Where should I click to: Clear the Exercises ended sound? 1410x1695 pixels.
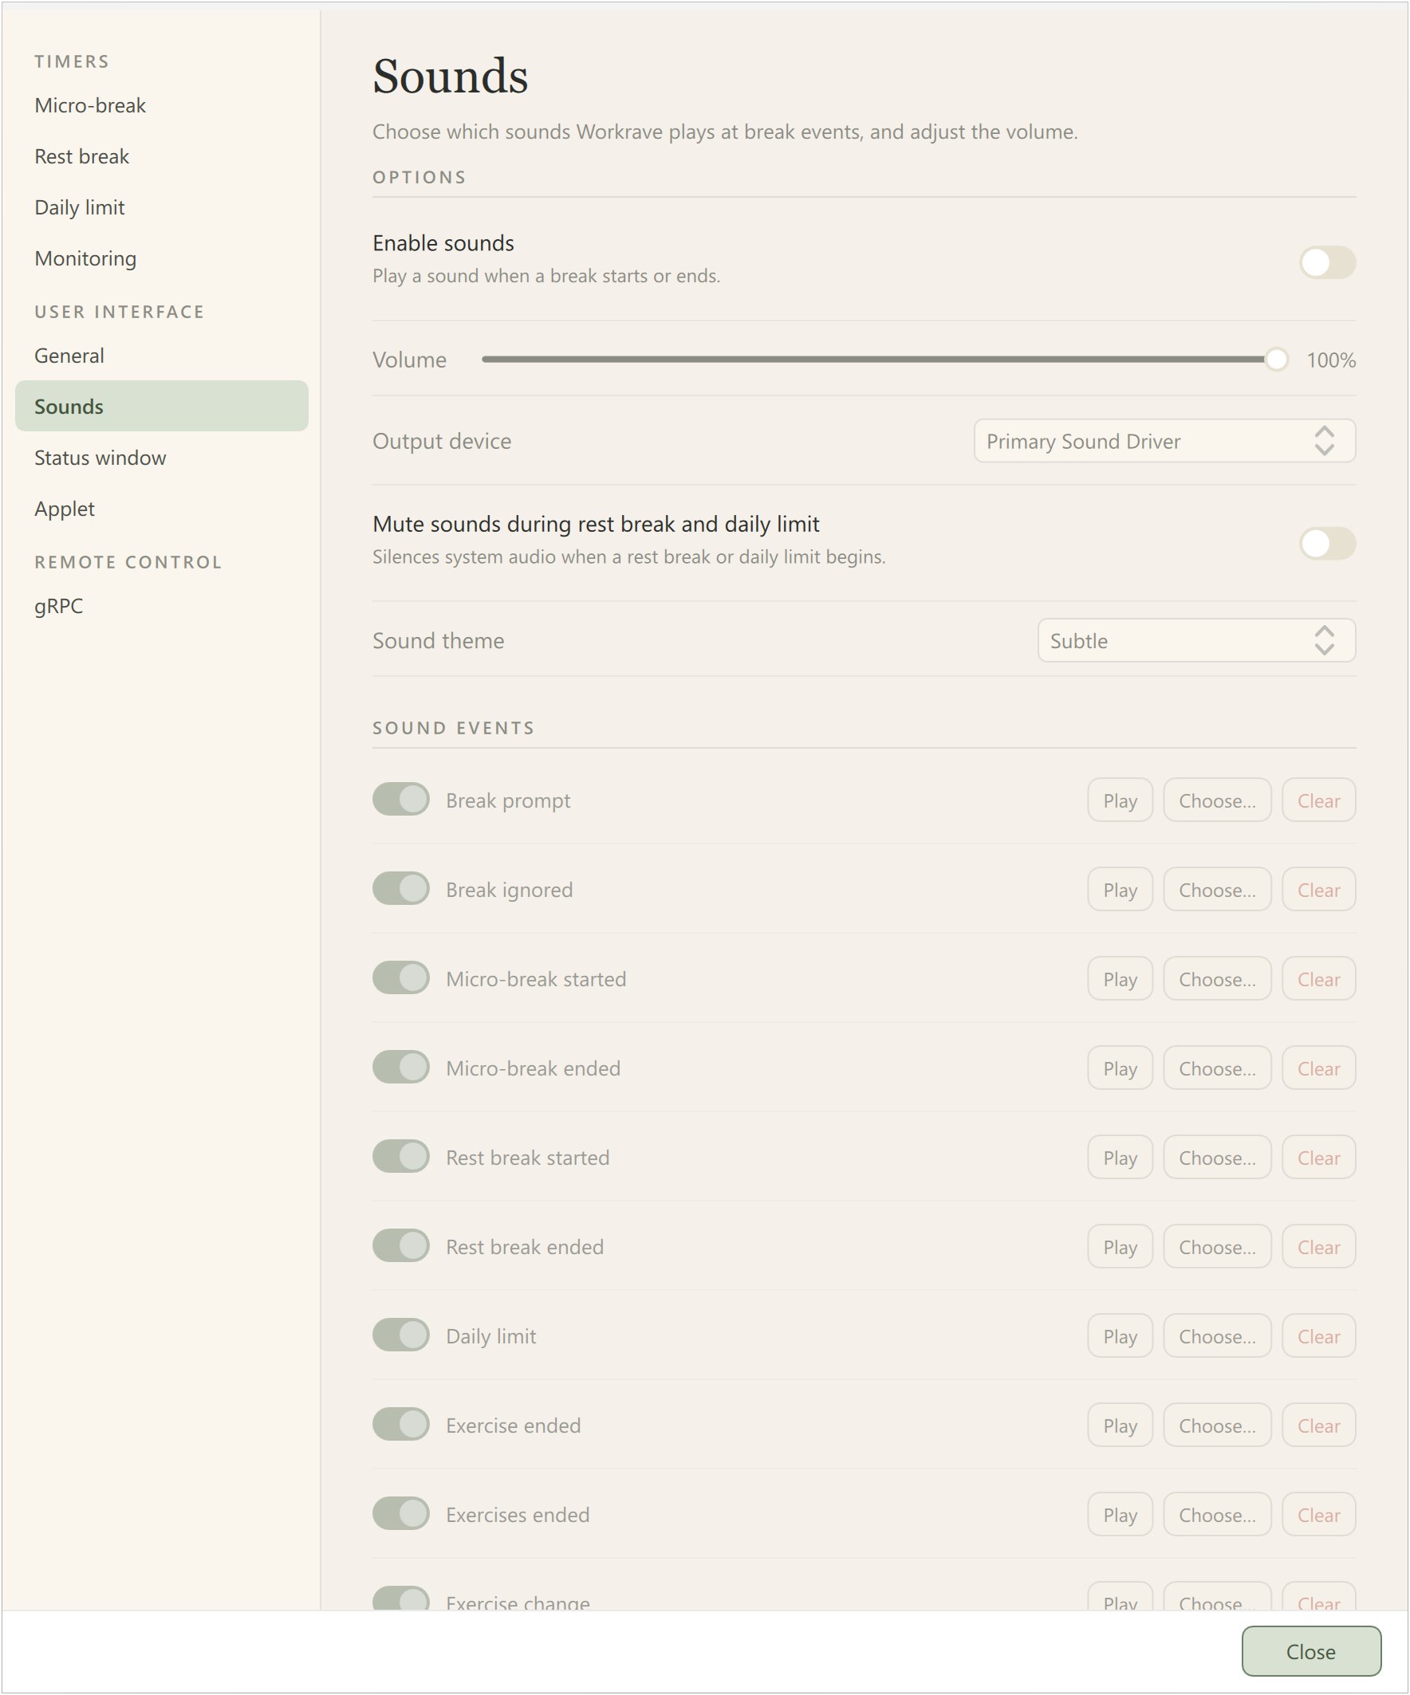coord(1319,1515)
